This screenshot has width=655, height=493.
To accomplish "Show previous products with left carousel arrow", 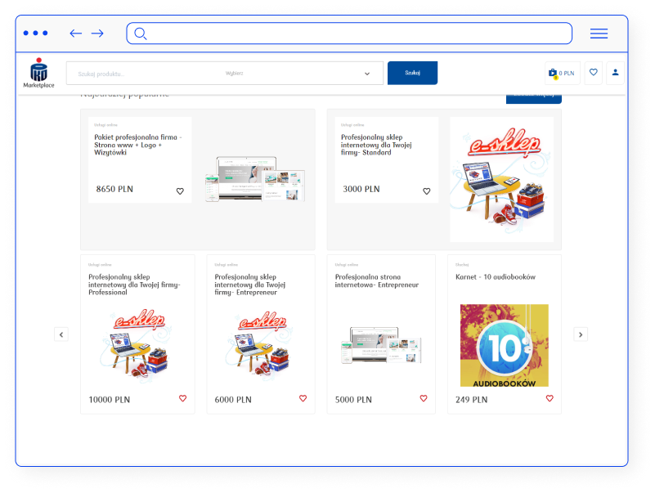I will (x=61, y=334).
